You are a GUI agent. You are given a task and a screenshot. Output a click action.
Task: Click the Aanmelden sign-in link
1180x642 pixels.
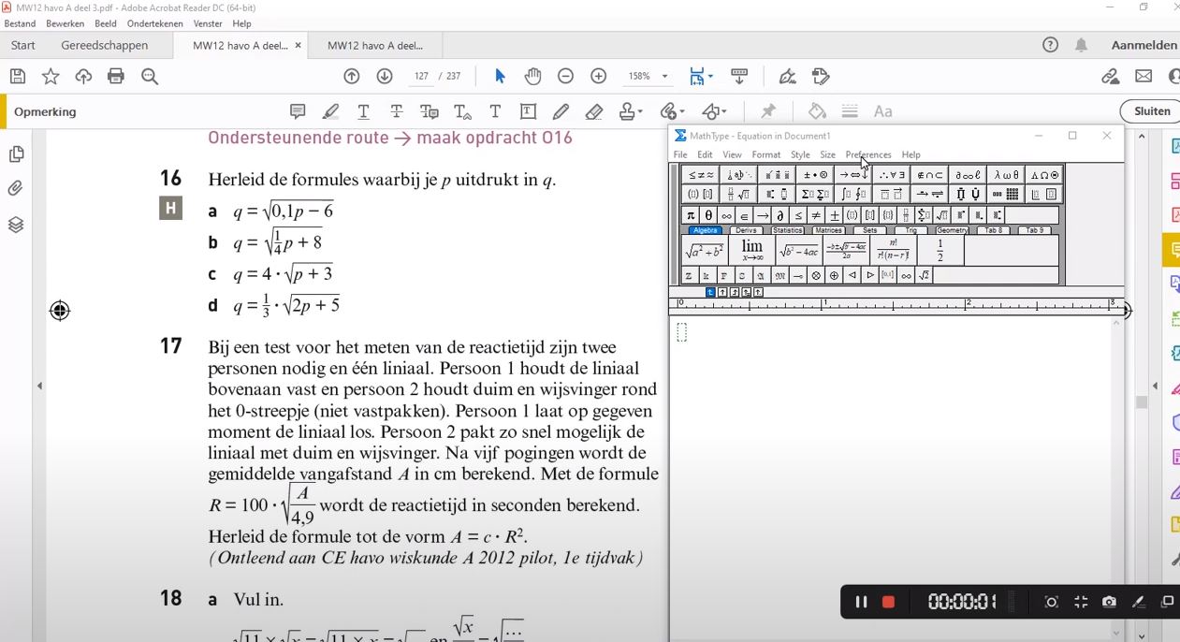(x=1144, y=45)
